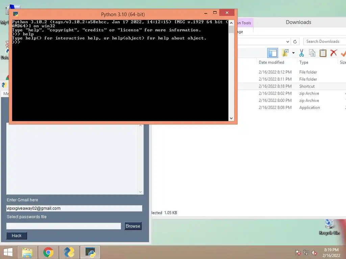Sort by Type column header
Image resolution: width=346 pixels, height=259 pixels.
(304, 62)
